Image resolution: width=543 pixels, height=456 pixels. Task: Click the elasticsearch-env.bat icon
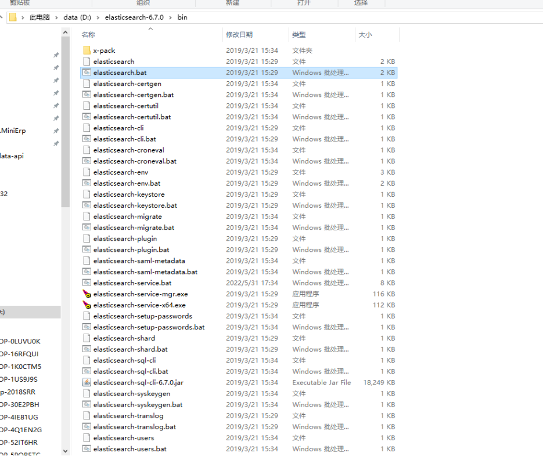87,183
